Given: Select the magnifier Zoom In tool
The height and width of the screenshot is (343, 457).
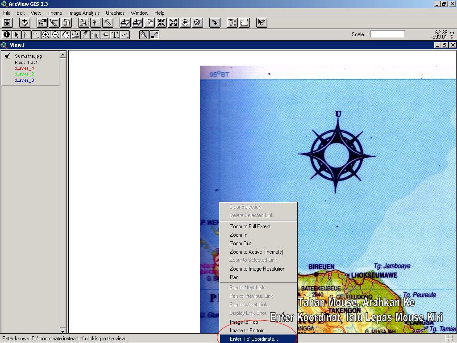Looking at the screenshot, I should (46, 35).
